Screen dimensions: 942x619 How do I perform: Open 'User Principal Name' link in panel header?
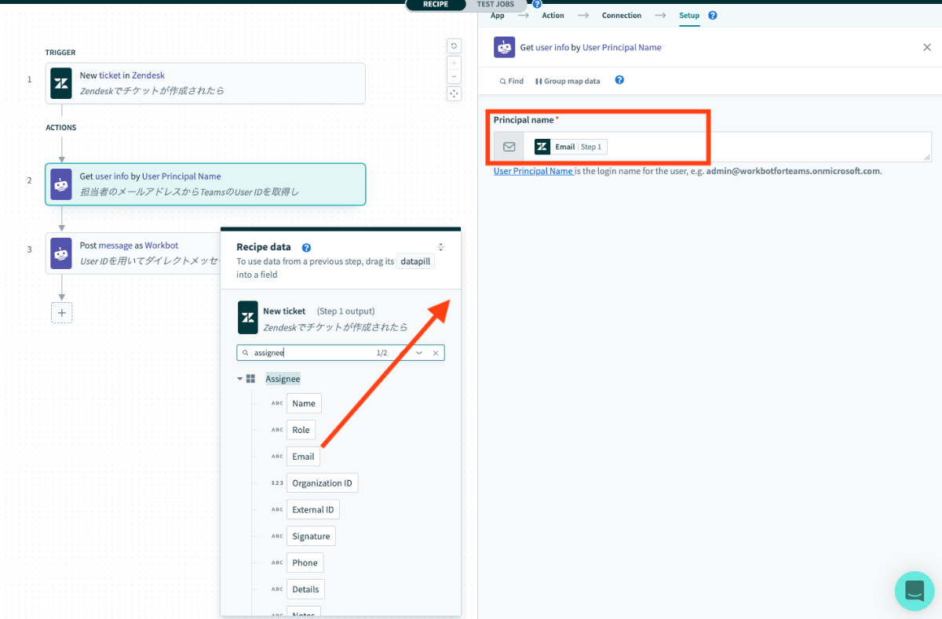622,48
